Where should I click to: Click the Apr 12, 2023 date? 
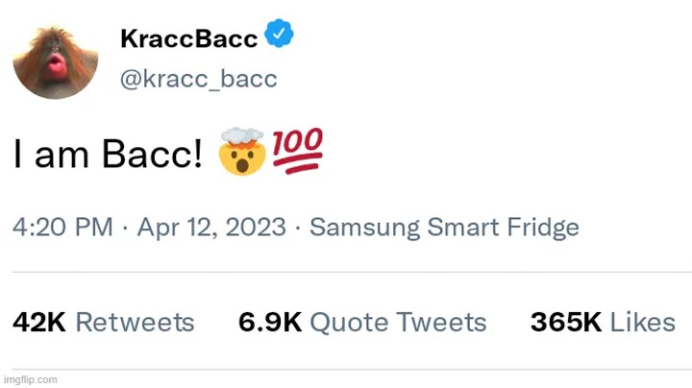click(x=211, y=228)
